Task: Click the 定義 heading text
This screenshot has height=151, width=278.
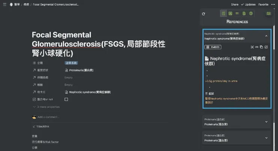Action: pyautogui.click(x=35, y=136)
